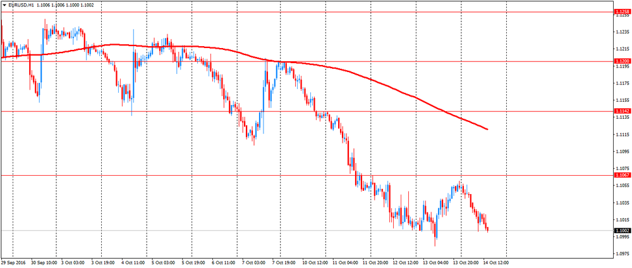Click the 13 Oct 20:00 time label
The width and height of the screenshot is (632, 268).
(466, 262)
